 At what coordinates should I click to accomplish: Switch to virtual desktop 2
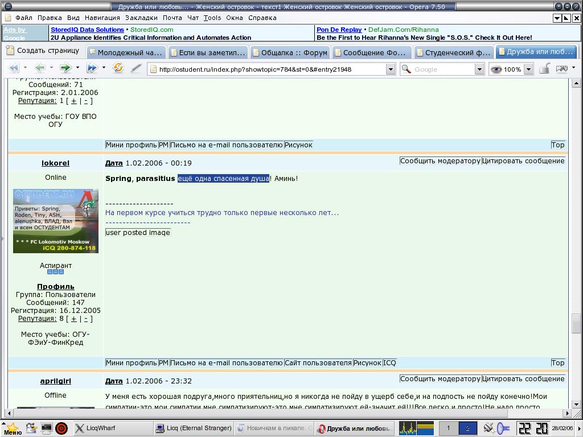coord(467,428)
